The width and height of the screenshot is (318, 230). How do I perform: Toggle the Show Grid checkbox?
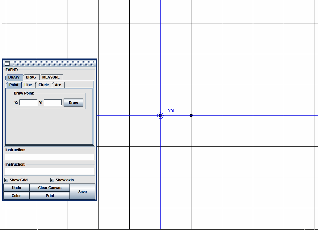click(6, 180)
